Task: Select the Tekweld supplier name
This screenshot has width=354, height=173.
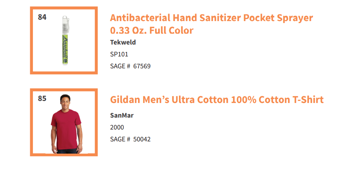Action: click(x=123, y=42)
